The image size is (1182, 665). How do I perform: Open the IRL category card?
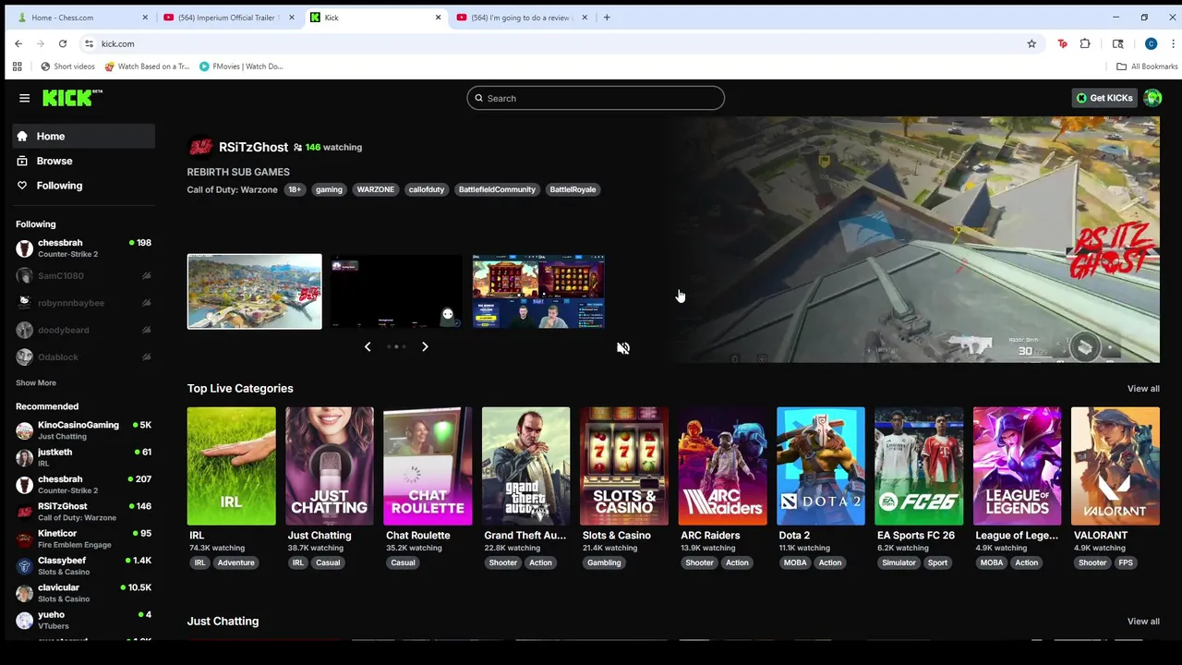[231, 466]
